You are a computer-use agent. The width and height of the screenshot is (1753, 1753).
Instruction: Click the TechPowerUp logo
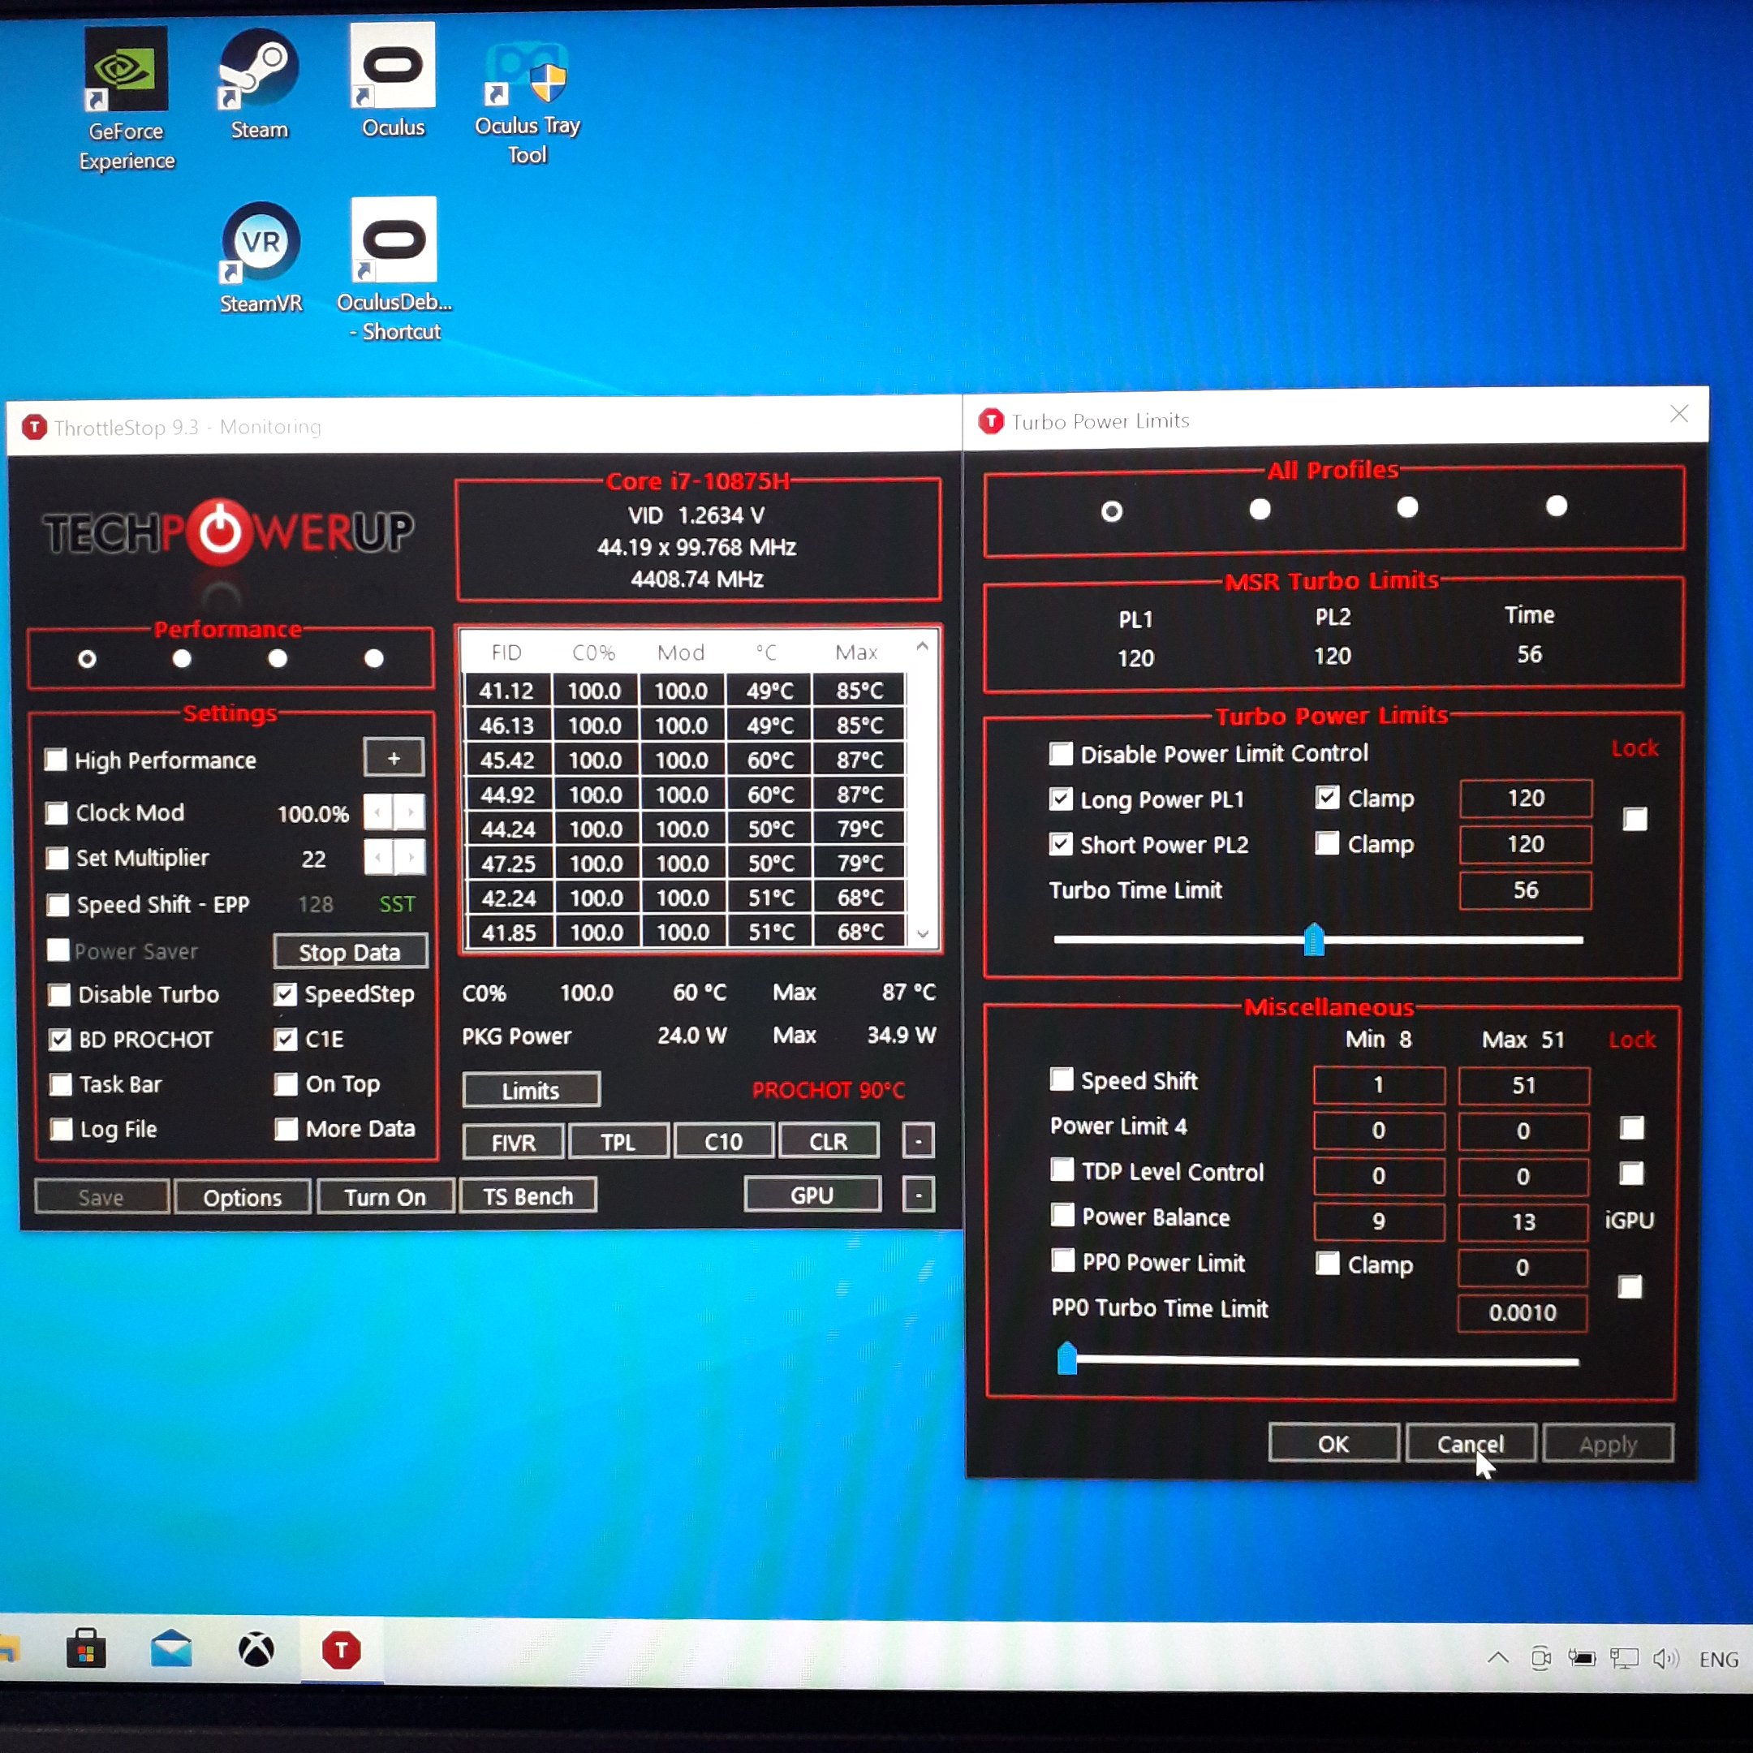229,532
